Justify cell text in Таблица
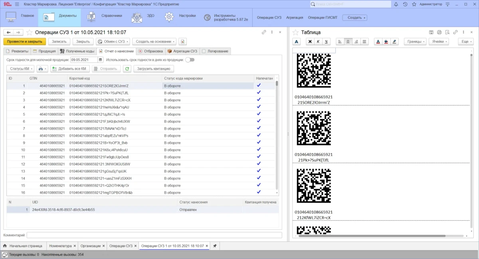 (x=364, y=42)
